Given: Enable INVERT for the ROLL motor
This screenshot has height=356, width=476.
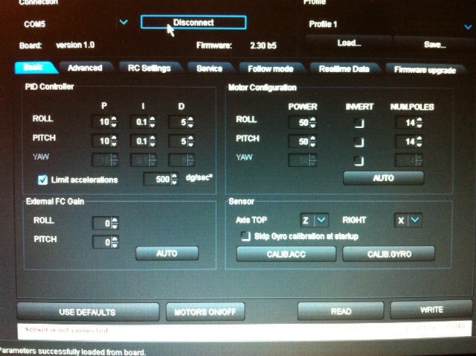Looking at the screenshot, I should [x=359, y=122].
